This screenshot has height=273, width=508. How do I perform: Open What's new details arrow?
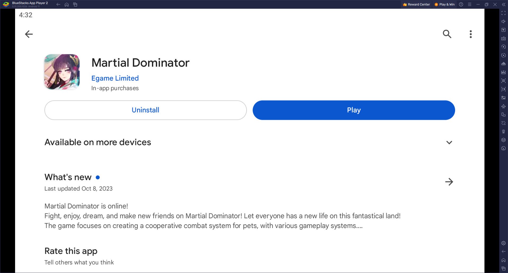click(x=449, y=182)
